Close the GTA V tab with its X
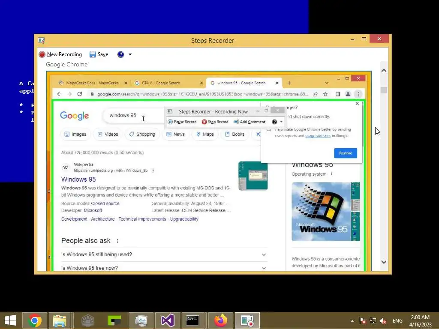Image resolution: width=439 pixels, height=329 pixels. coord(201,83)
